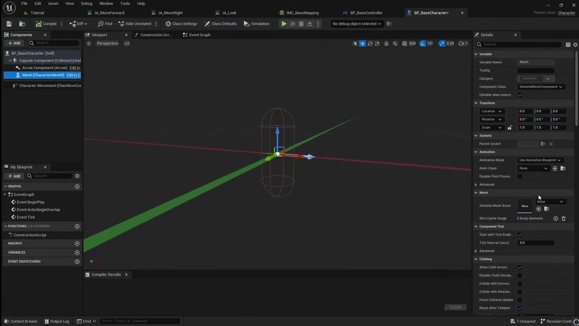Use selected asset for Anim Class
Viewport: 579px width, 326px height.
tap(555, 168)
